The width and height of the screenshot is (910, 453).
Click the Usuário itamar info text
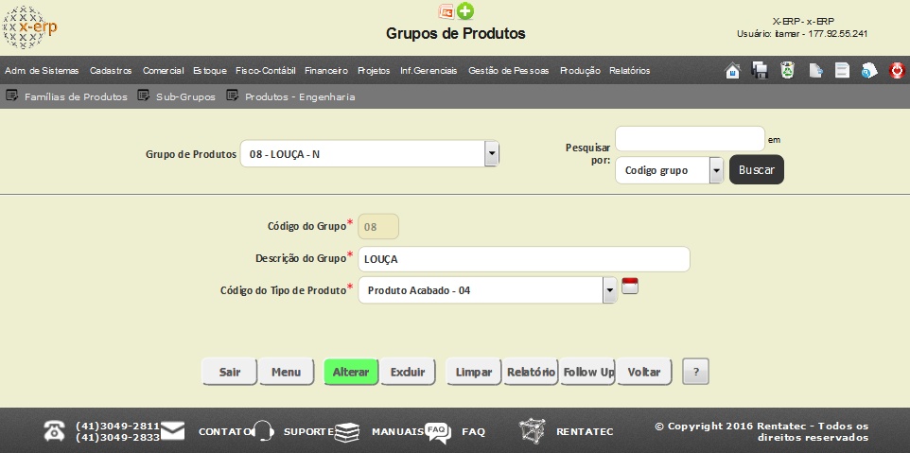tap(802, 34)
